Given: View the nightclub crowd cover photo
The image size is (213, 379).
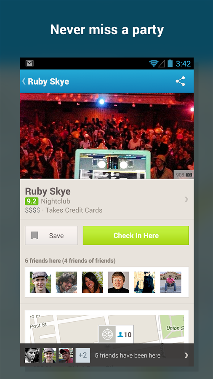Looking at the screenshot, I should point(107,136).
